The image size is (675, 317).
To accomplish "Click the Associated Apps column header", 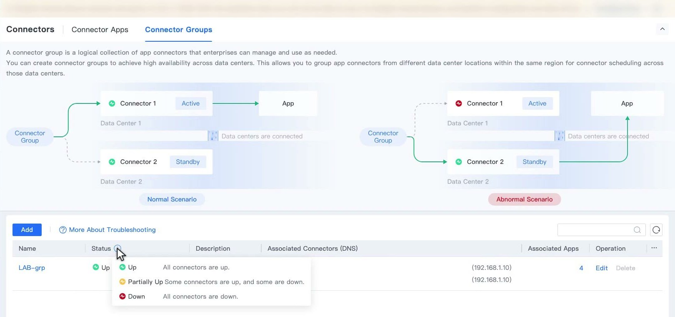I will [x=553, y=249].
